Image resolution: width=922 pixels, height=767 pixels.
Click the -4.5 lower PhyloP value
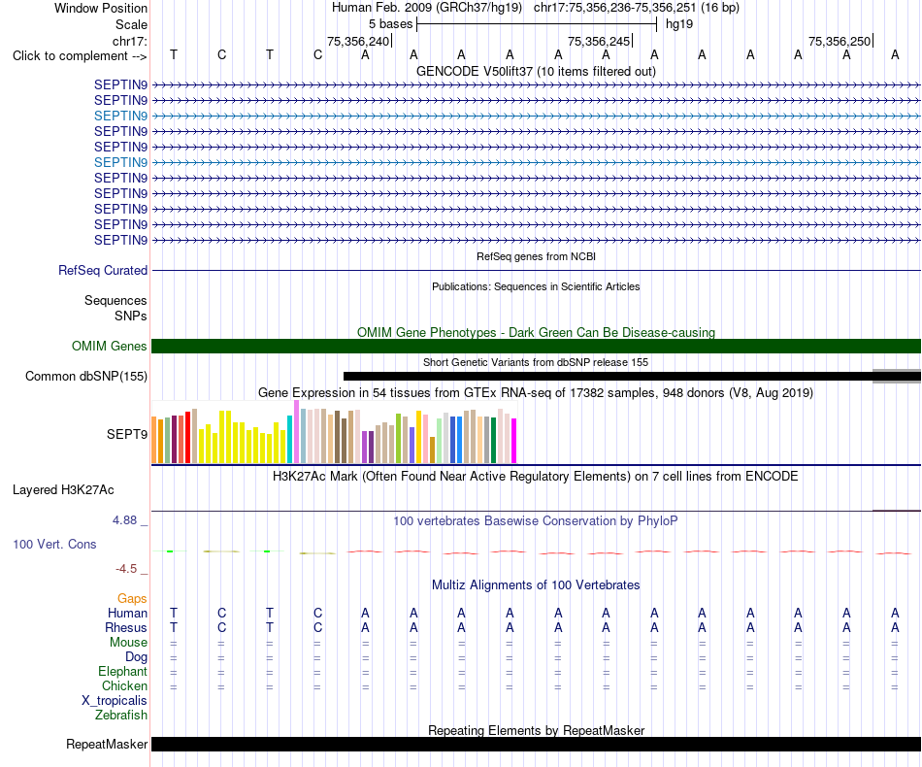[126, 569]
